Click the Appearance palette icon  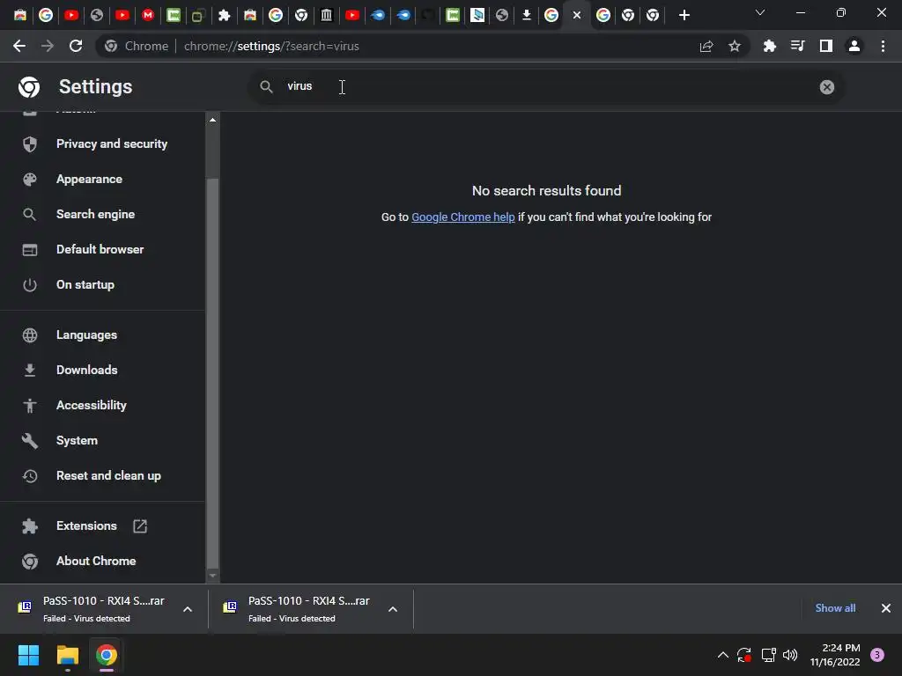pyautogui.click(x=30, y=180)
